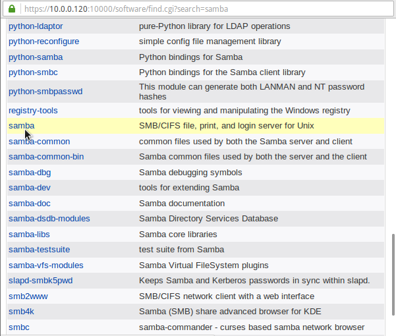This screenshot has height=336, width=396.
Task: Open the smbc package link
Action: pyautogui.click(x=19, y=327)
